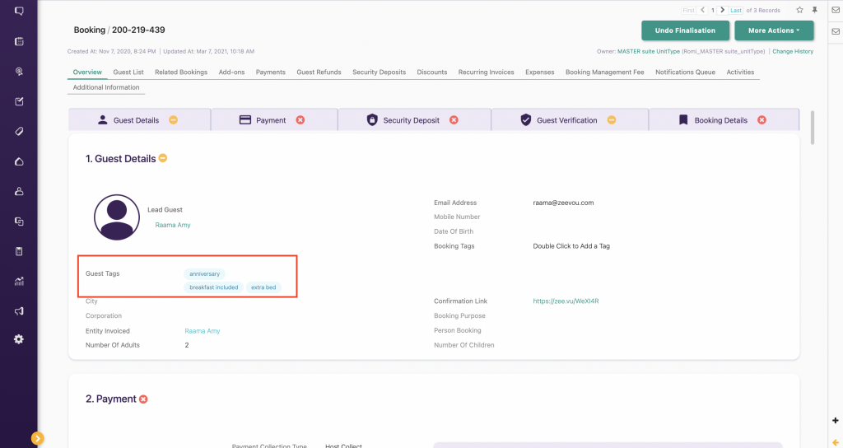The image size is (843, 448).
Task: Jump to the First record
Action: coord(688,10)
